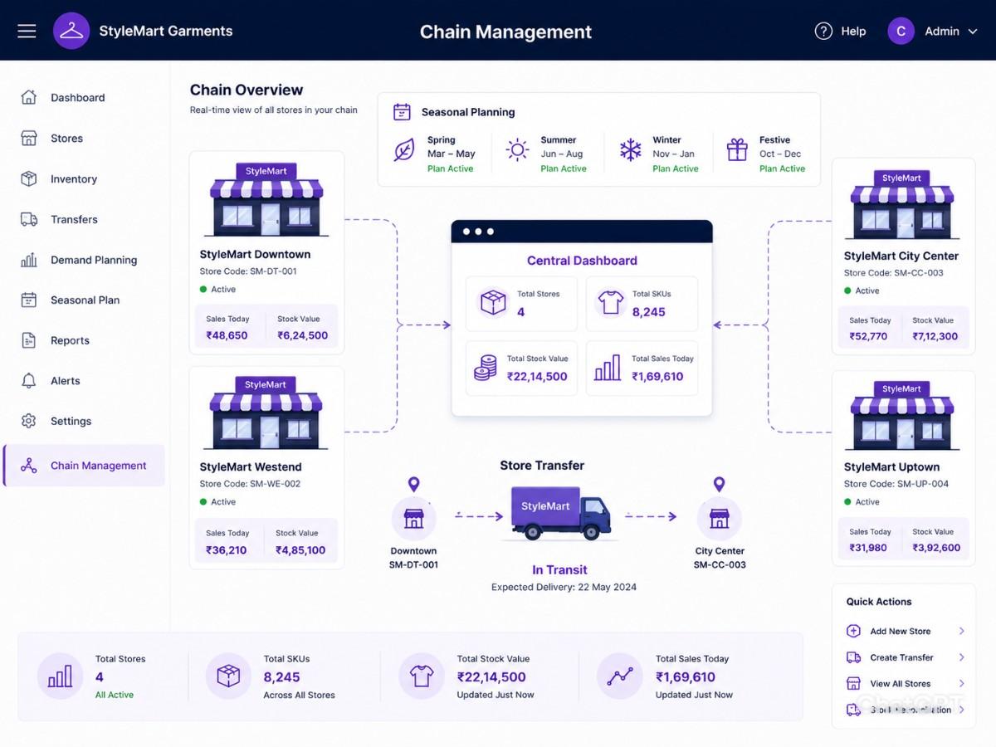
Task: Expand the Add New Store chevron
Action: tap(962, 632)
